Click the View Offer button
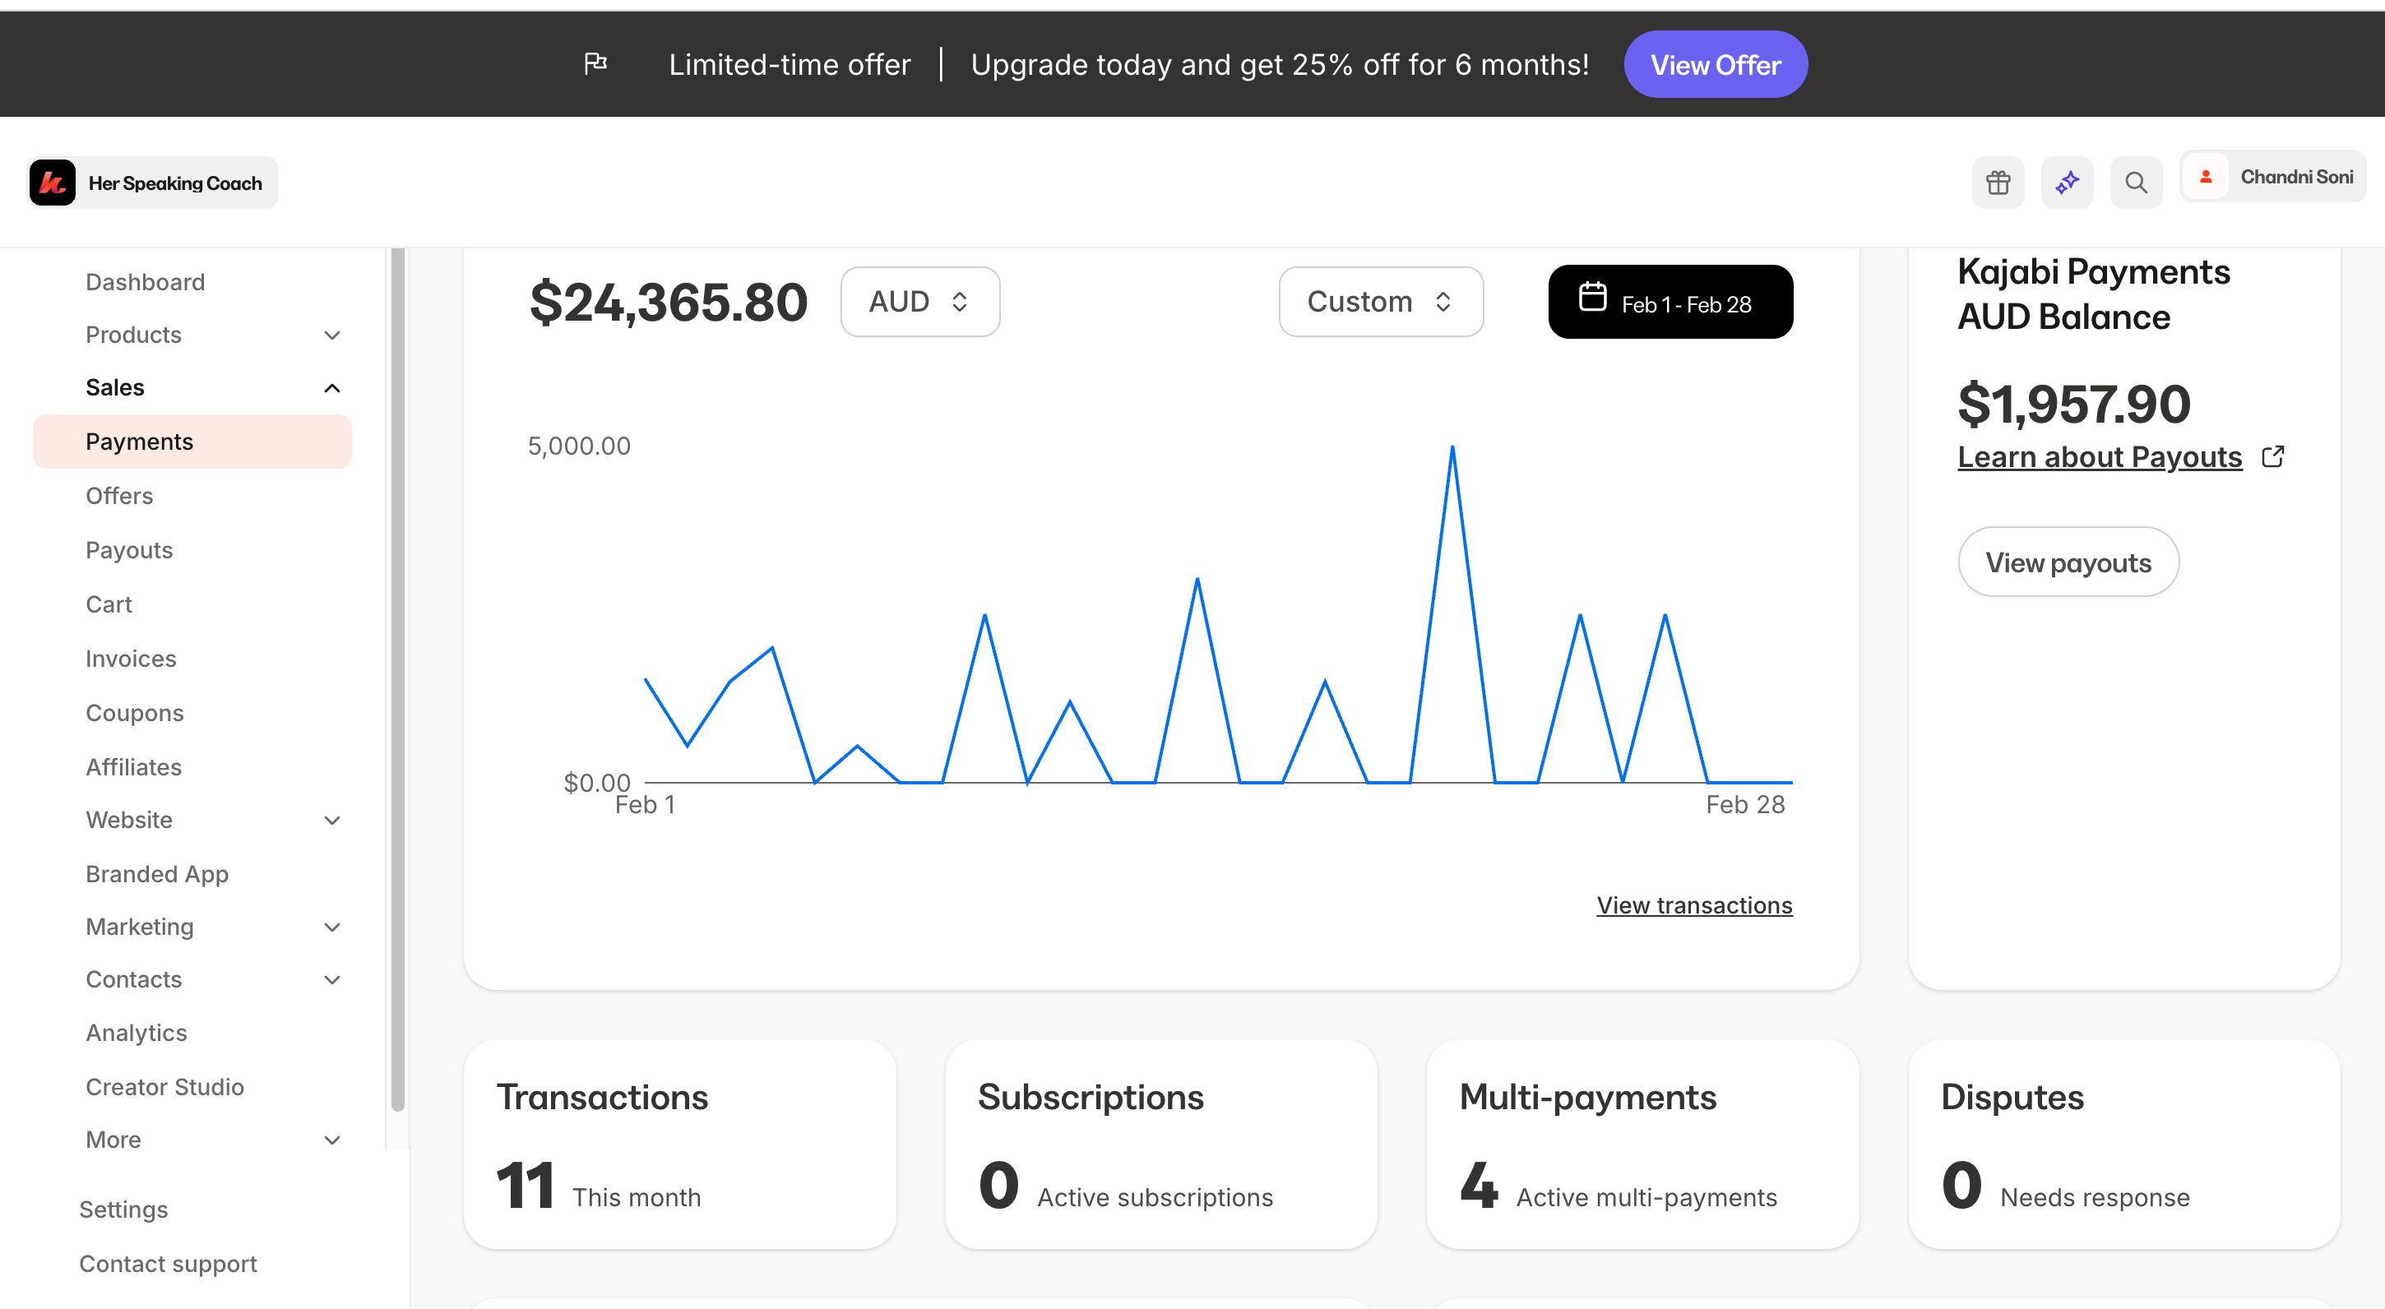The image size is (2385, 1309). [x=1715, y=65]
